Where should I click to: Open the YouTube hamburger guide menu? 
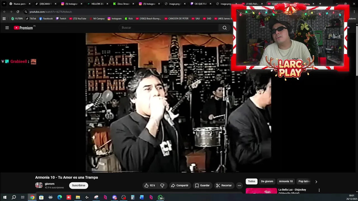[x=7, y=28]
